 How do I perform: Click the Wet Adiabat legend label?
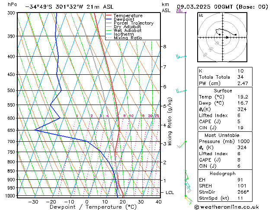128,31
